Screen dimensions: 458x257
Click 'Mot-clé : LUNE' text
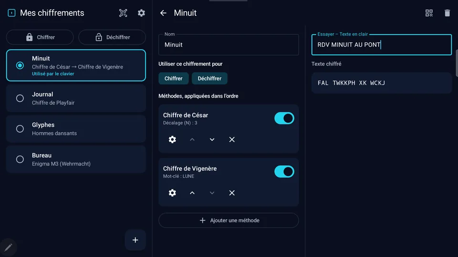point(178,176)
